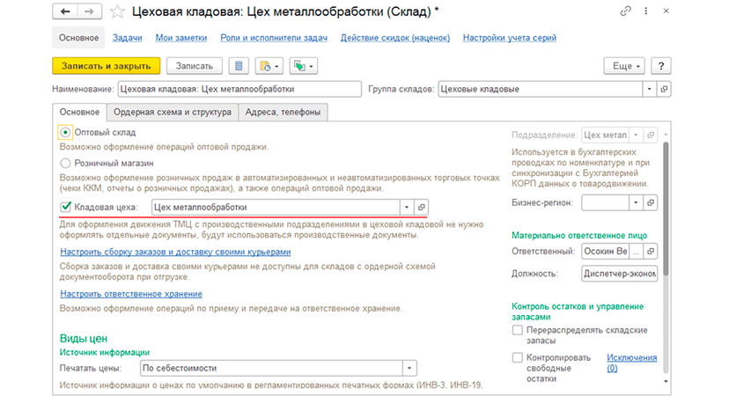Click the Материально ответственное лицо heading
Screen dimensions: 729x396
coord(579,235)
